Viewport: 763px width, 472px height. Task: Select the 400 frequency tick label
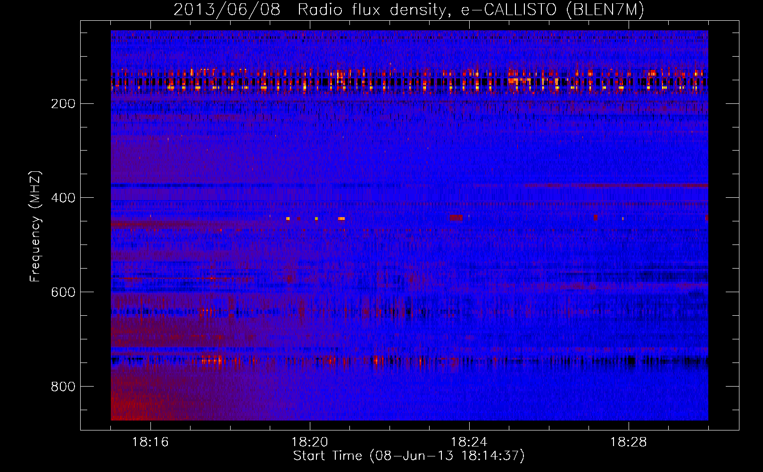[63, 198]
